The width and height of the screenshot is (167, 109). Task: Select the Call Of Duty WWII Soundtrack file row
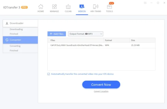[101, 45]
